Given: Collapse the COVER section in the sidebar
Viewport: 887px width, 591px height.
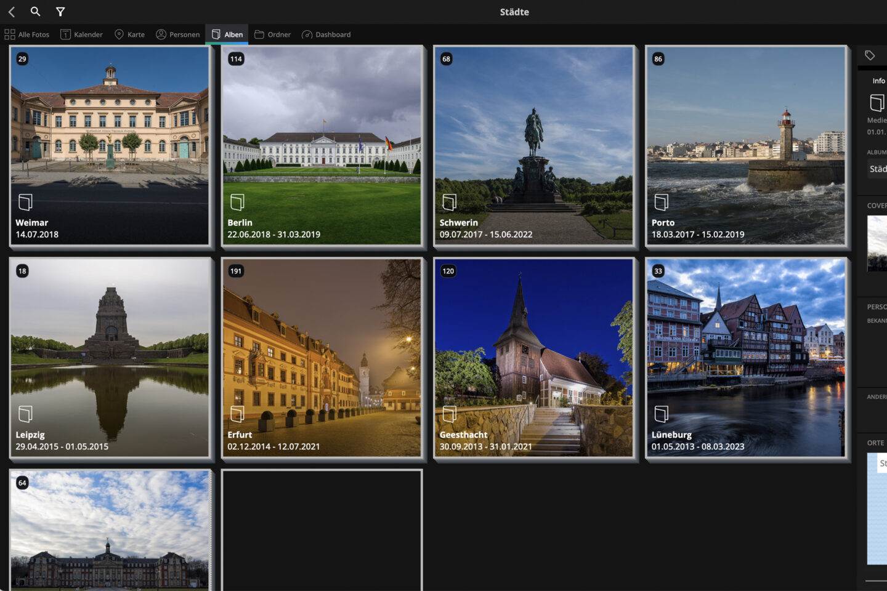Looking at the screenshot, I should (x=877, y=205).
